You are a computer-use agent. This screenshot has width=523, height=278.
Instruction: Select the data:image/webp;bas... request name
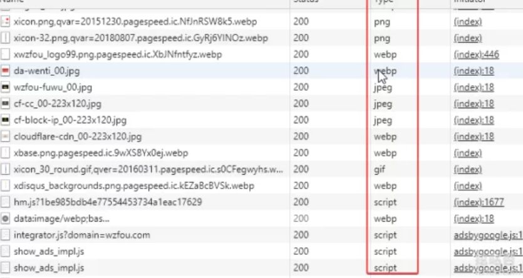tap(62, 219)
